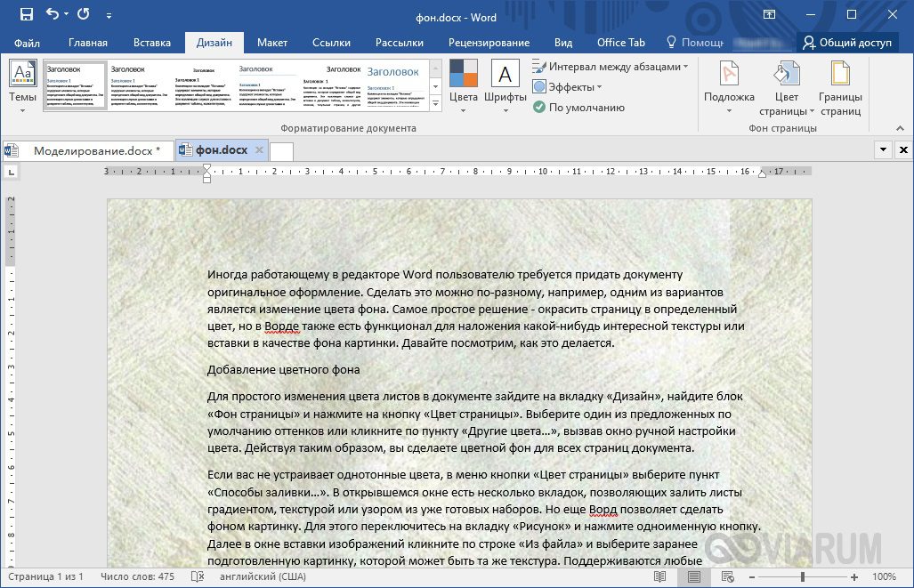Open the document tab list dropdown
This screenshot has height=588, width=914.
[883, 149]
